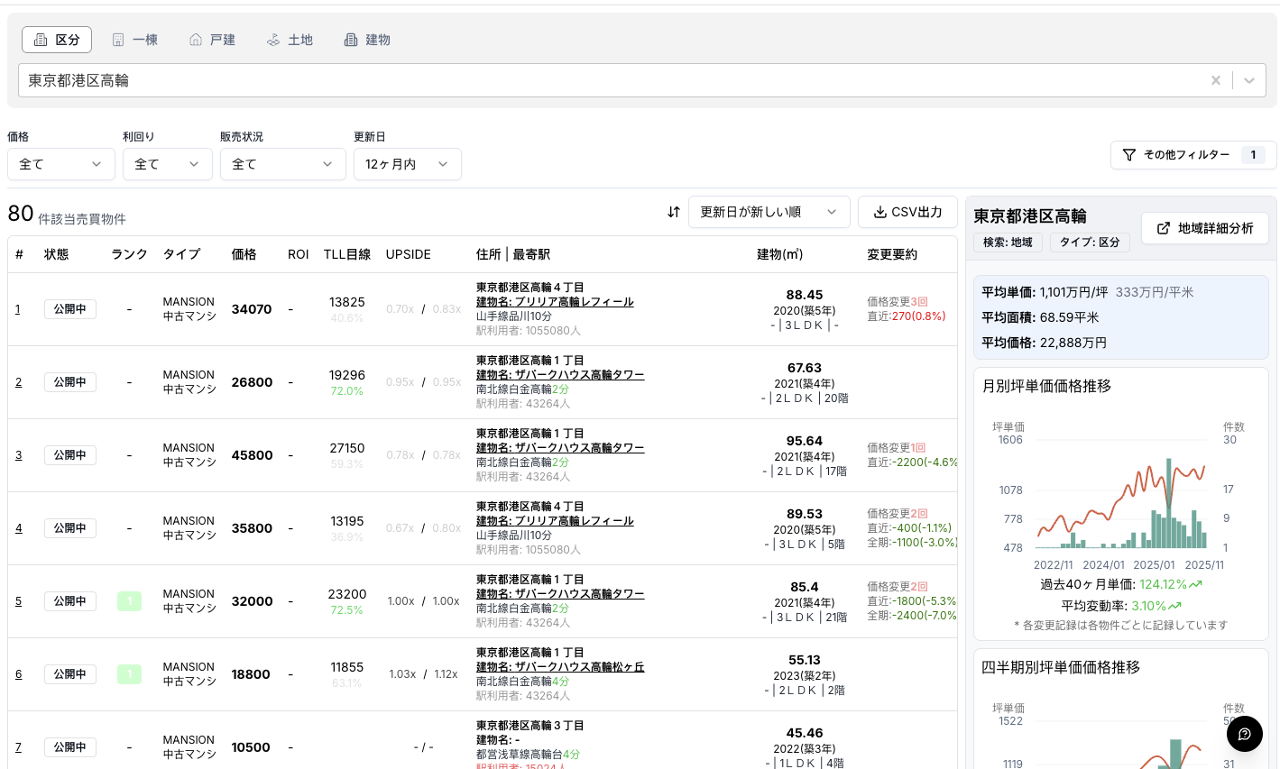Clear the search box using the X icon

[x=1216, y=80]
